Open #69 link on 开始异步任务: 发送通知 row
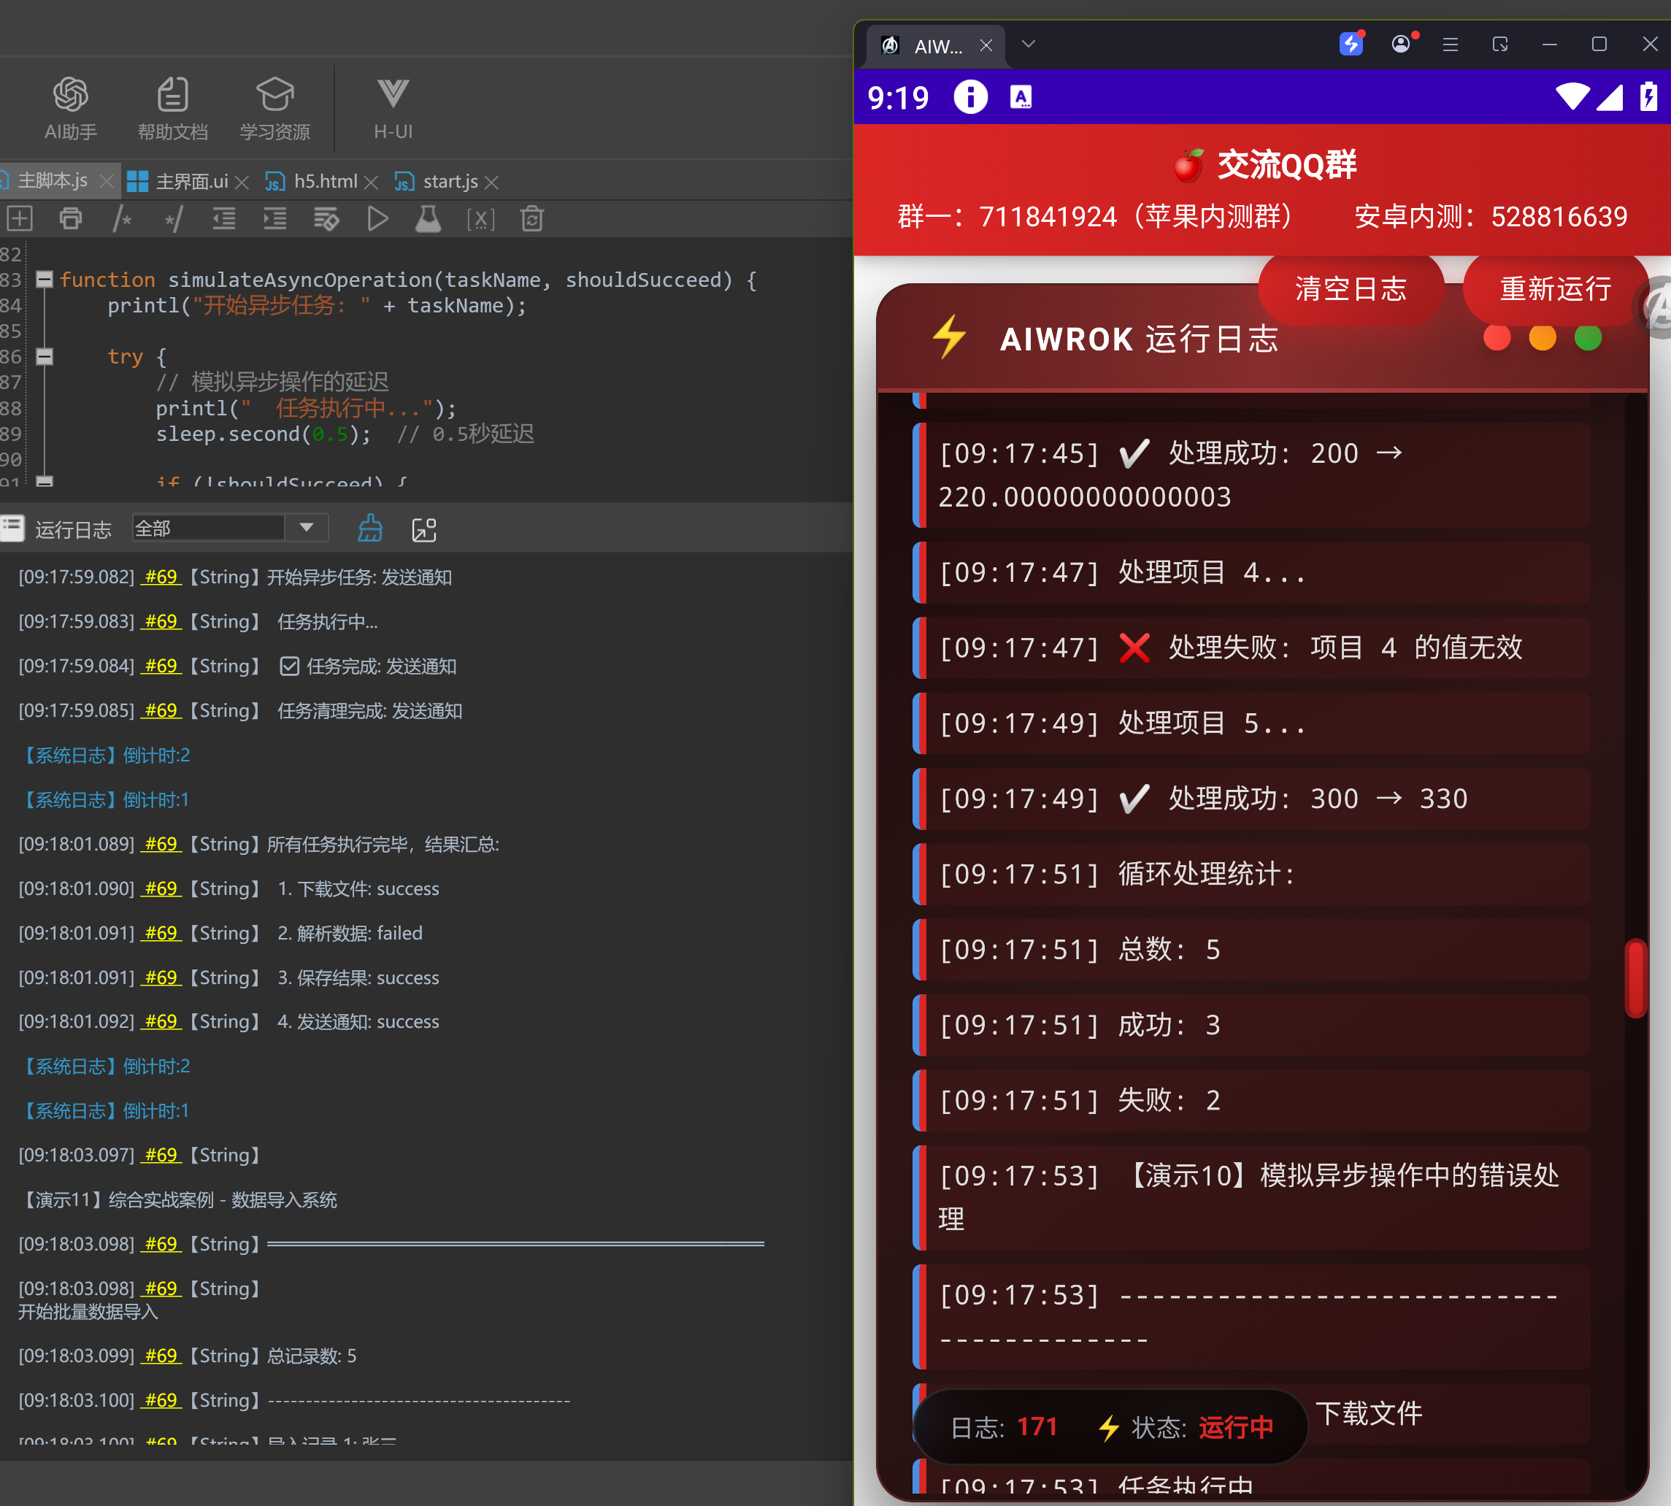Image resolution: width=1671 pixels, height=1506 pixels. click(161, 577)
